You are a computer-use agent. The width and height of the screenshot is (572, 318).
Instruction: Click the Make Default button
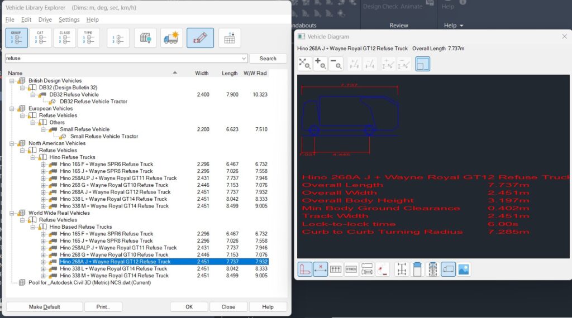(x=45, y=307)
